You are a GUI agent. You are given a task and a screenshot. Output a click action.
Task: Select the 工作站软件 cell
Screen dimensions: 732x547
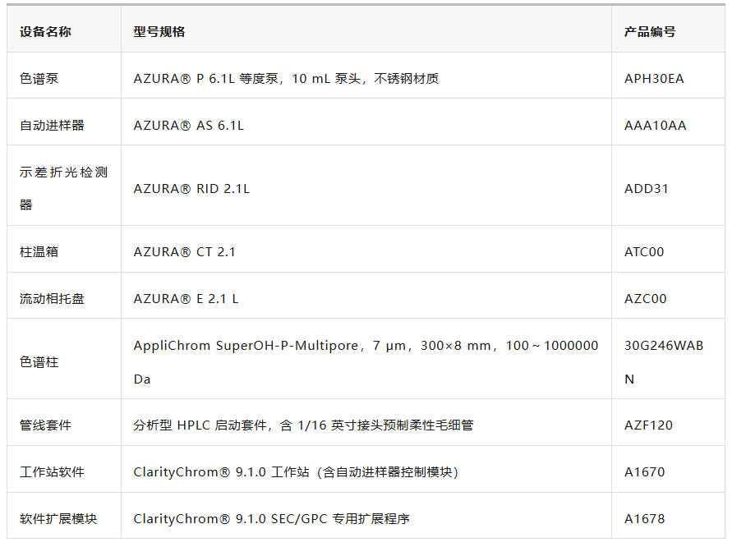pos(64,469)
